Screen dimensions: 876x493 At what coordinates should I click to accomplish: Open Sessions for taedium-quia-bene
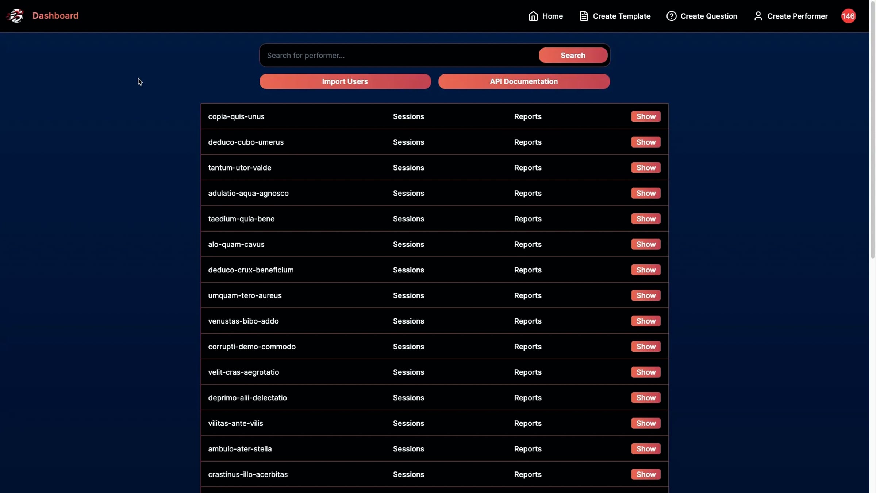tap(408, 219)
